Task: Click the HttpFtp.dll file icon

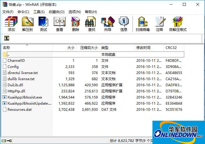Action: pyautogui.click(x=5, y=91)
